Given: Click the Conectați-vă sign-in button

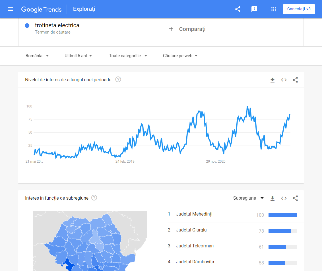Looking at the screenshot, I should click(299, 9).
